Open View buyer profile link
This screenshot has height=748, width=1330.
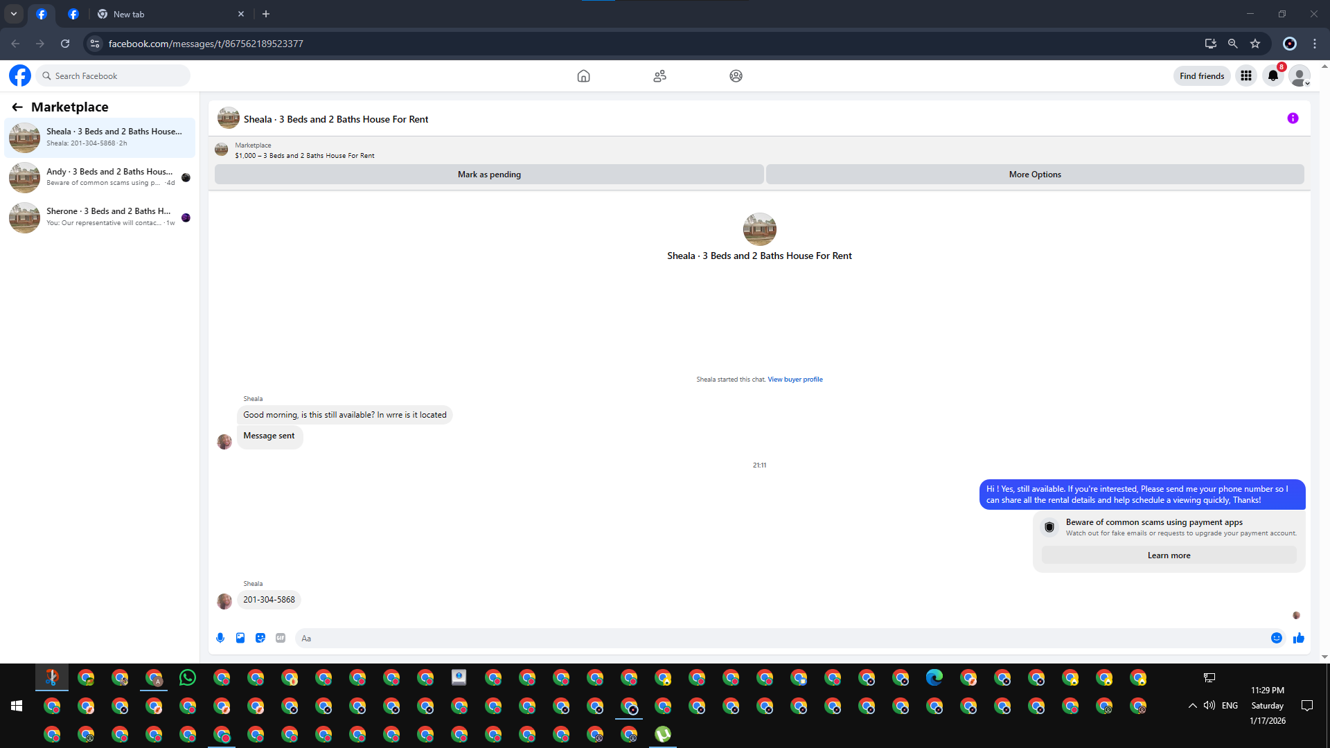795,380
